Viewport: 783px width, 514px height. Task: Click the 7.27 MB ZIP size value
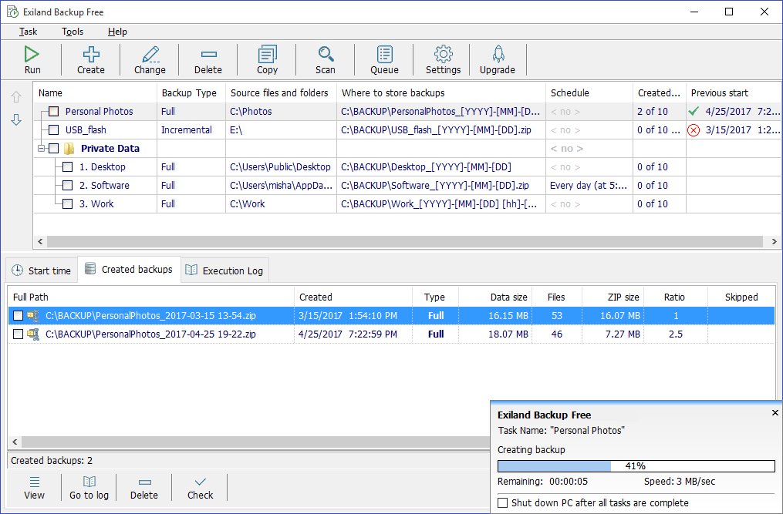623,334
